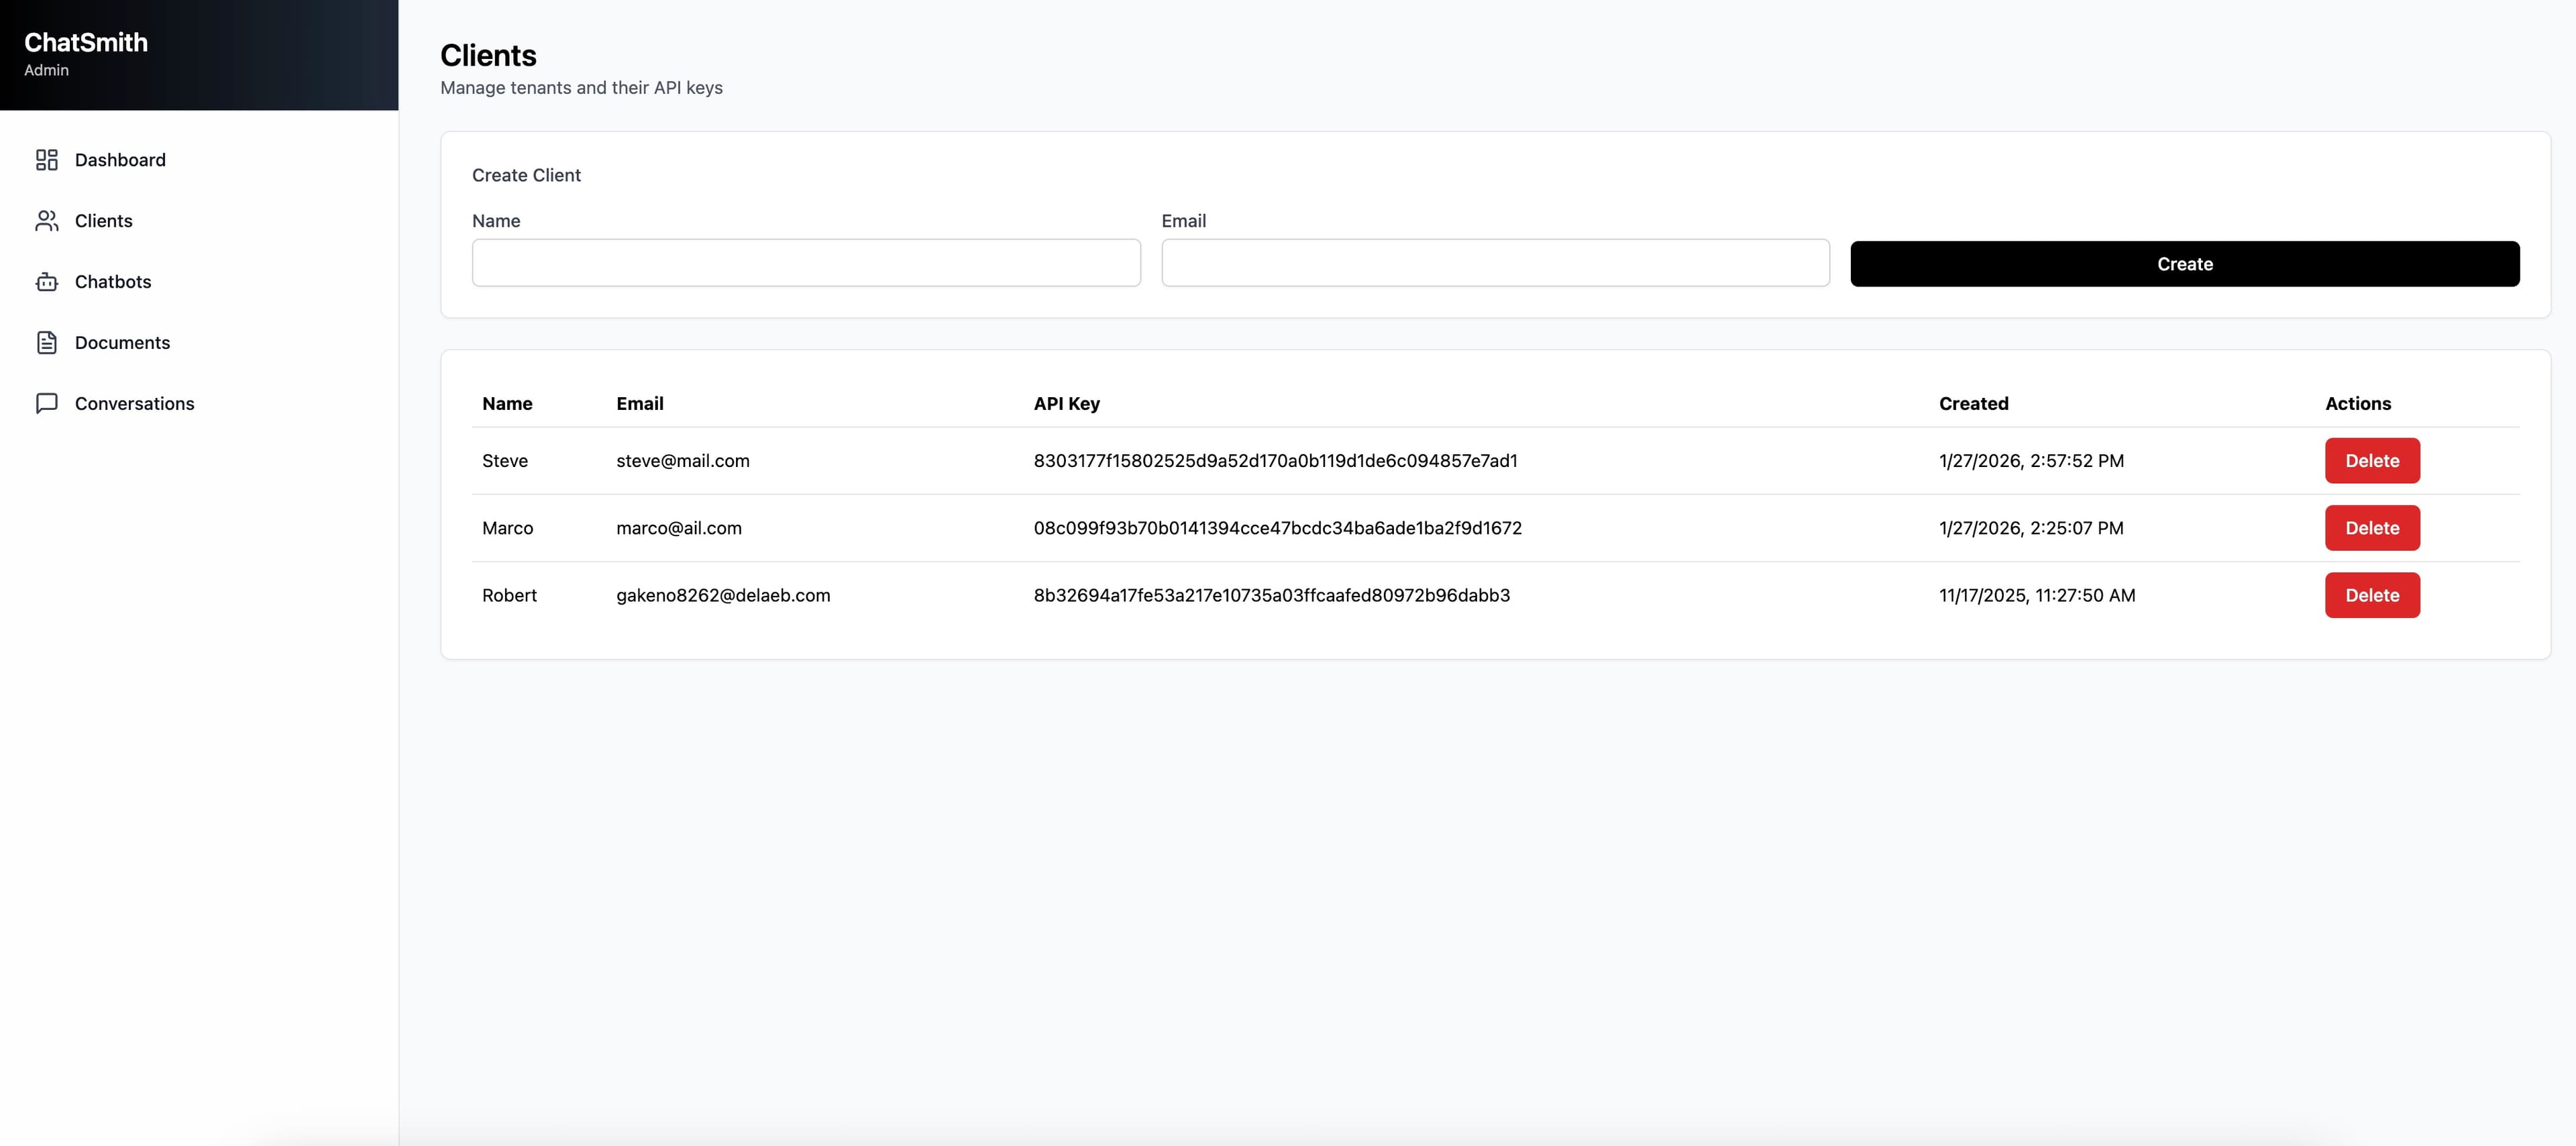Screen dimensions: 2576x1146
Task: Delete the client Steve
Action: [x=2372, y=460]
